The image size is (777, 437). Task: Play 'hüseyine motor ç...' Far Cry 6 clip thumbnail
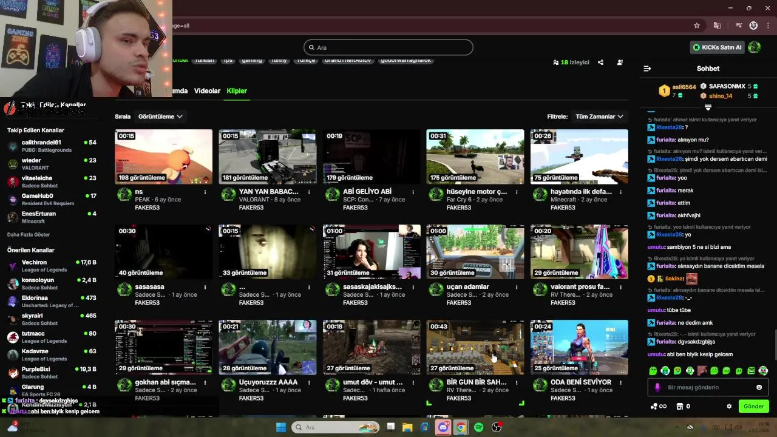(475, 157)
